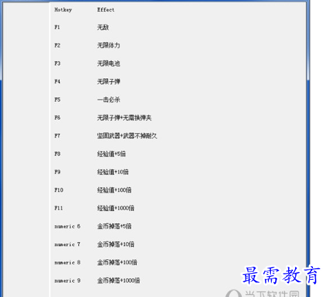The height and width of the screenshot is (297, 326).
Task: Click the 金币掉落+100倍 effect text
Action: click(117, 263)
